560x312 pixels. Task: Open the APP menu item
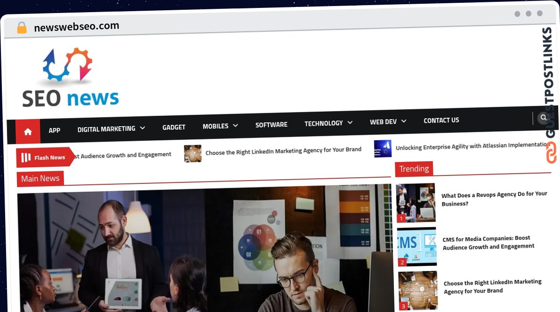coord(55,130)
